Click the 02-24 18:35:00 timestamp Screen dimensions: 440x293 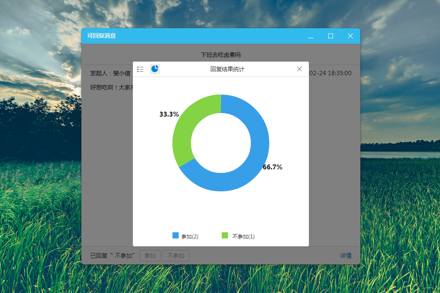(330, 73)
